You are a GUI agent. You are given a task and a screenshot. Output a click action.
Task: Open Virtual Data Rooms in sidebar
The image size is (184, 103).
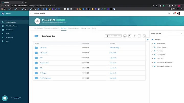pyautogui.click(x=11, y=26)
